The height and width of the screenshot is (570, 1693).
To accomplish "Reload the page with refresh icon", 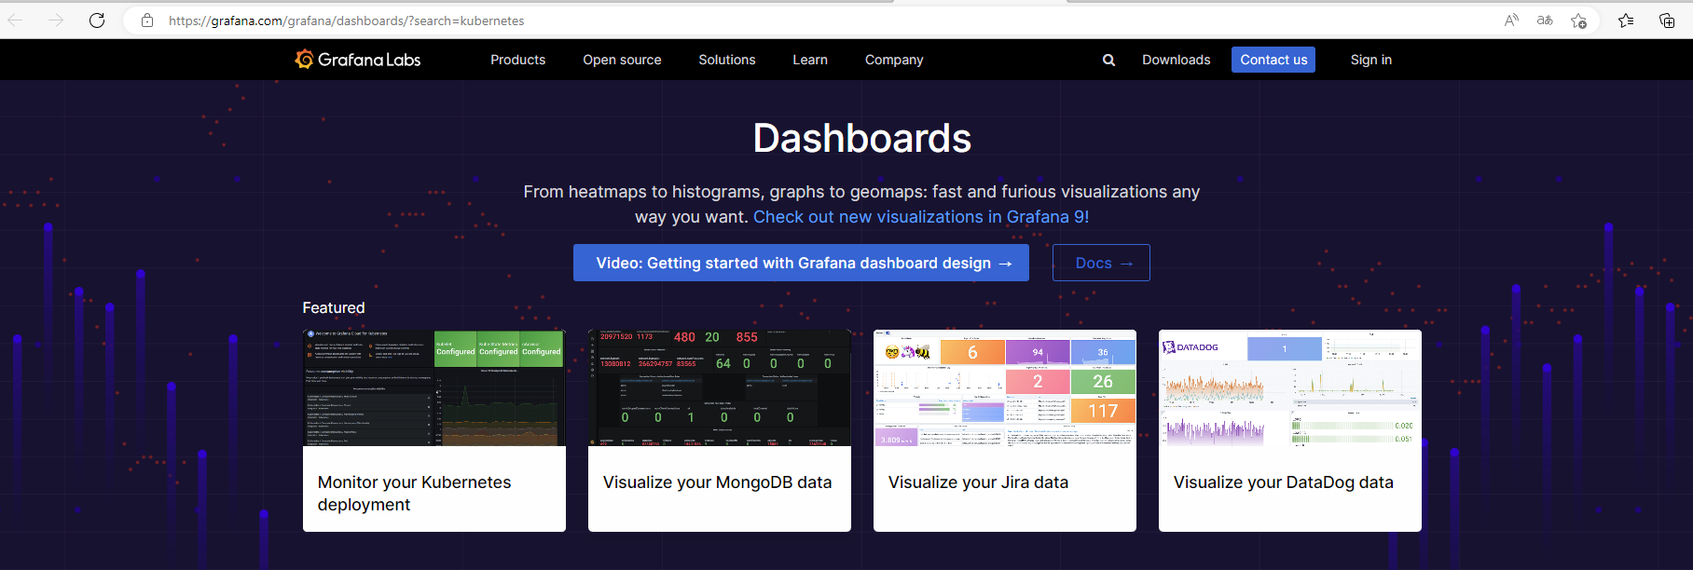I will [97, 20].
